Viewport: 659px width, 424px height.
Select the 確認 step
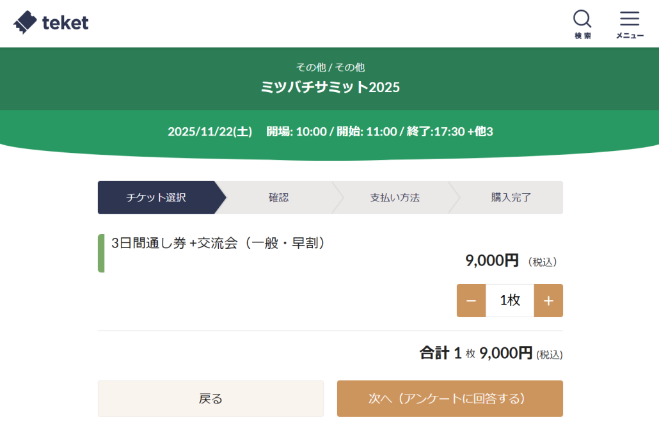tap(279, 198)
